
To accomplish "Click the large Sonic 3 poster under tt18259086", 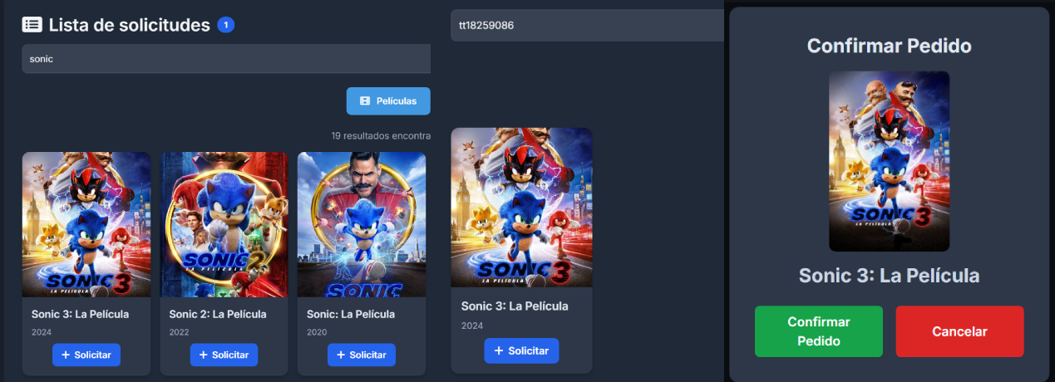I will (521, 208).
